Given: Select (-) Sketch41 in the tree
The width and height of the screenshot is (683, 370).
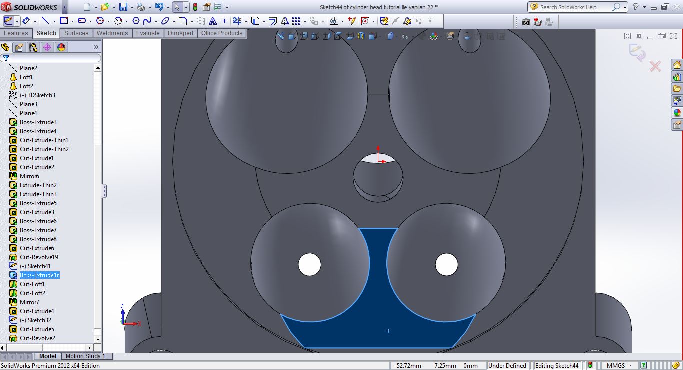Looking at the screenshot, I should point(35,266).
